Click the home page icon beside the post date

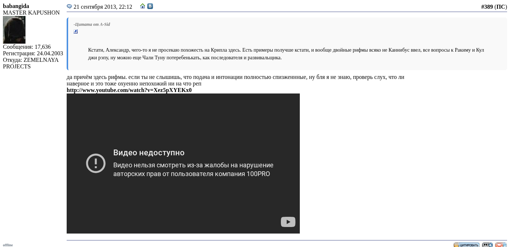point(143,6)
